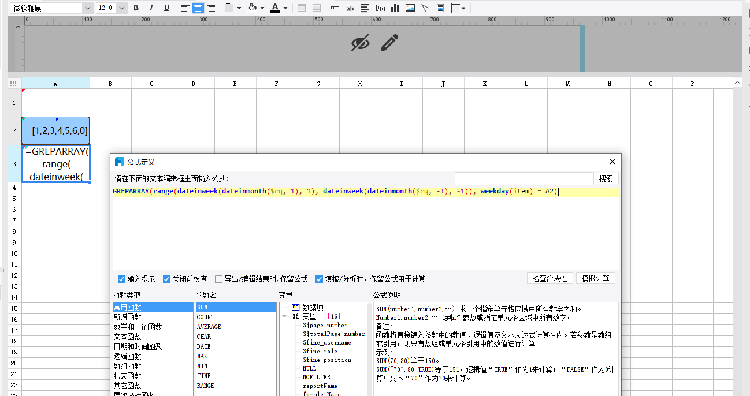750x396 pixels.
Task: Select 文本函数 category
Action: (x=153, y=337)
